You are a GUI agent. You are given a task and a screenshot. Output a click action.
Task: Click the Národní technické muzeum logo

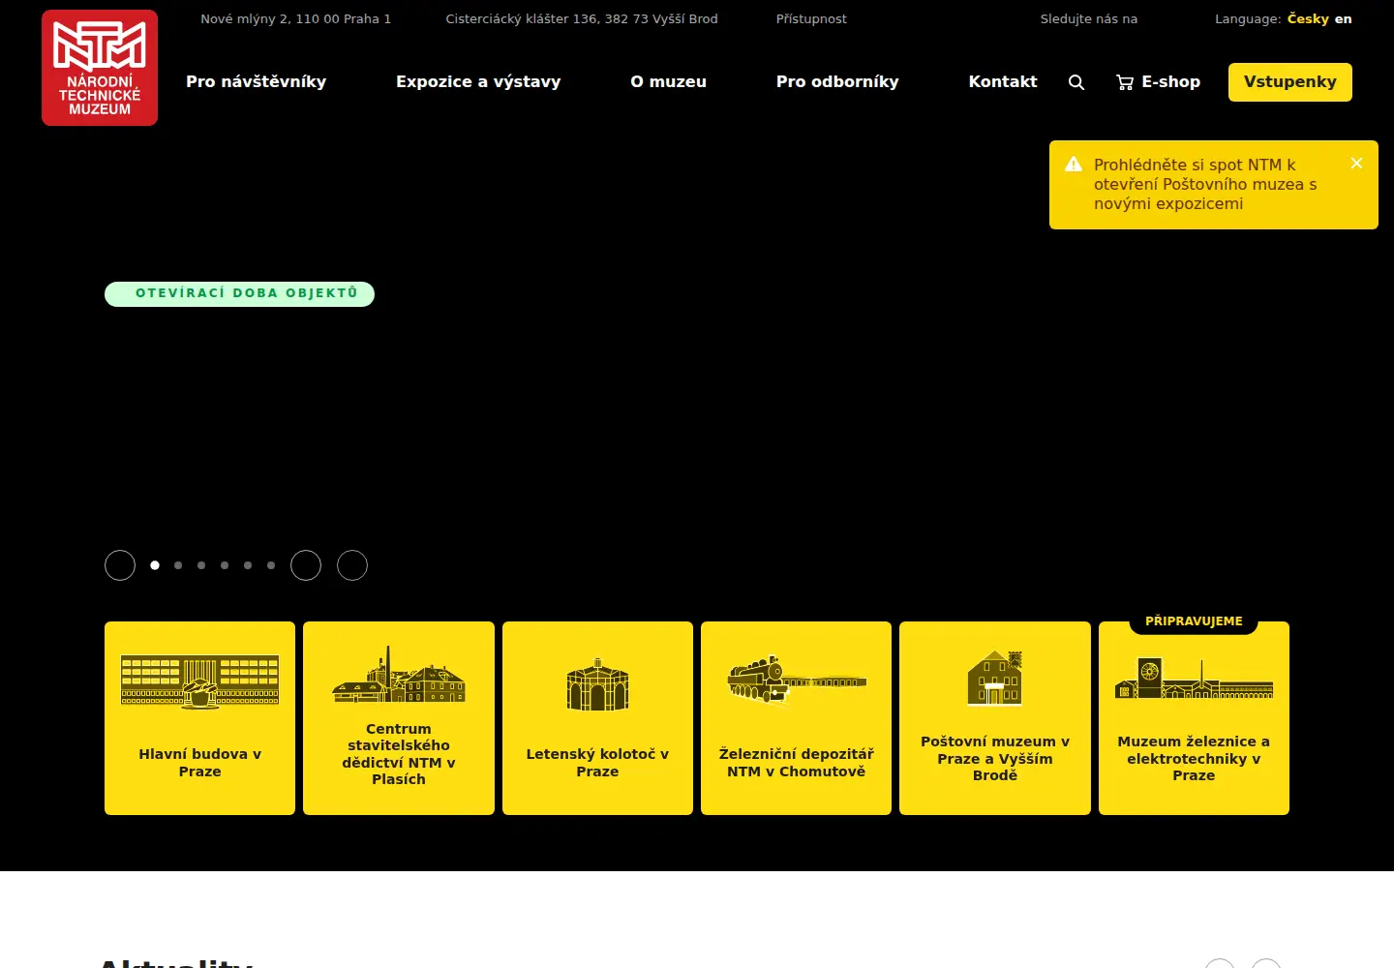click(100, 68)
